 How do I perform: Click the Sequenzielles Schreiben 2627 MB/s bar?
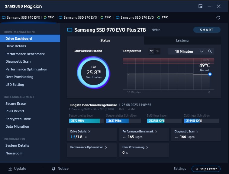pyautogui.click(x=123, y=121)
